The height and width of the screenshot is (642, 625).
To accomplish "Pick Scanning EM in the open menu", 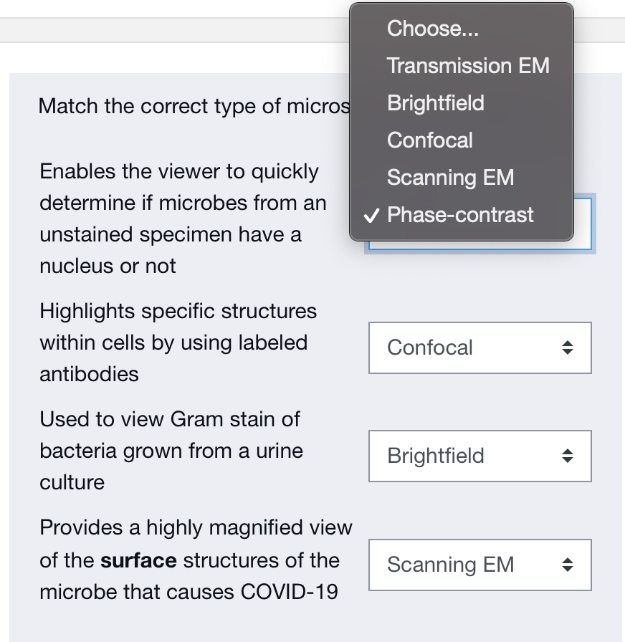I will point(450,178).
